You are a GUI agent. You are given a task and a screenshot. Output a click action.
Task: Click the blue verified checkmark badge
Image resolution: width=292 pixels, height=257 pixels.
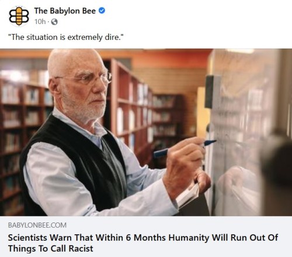pyautogui.click(x=102, y=11)
